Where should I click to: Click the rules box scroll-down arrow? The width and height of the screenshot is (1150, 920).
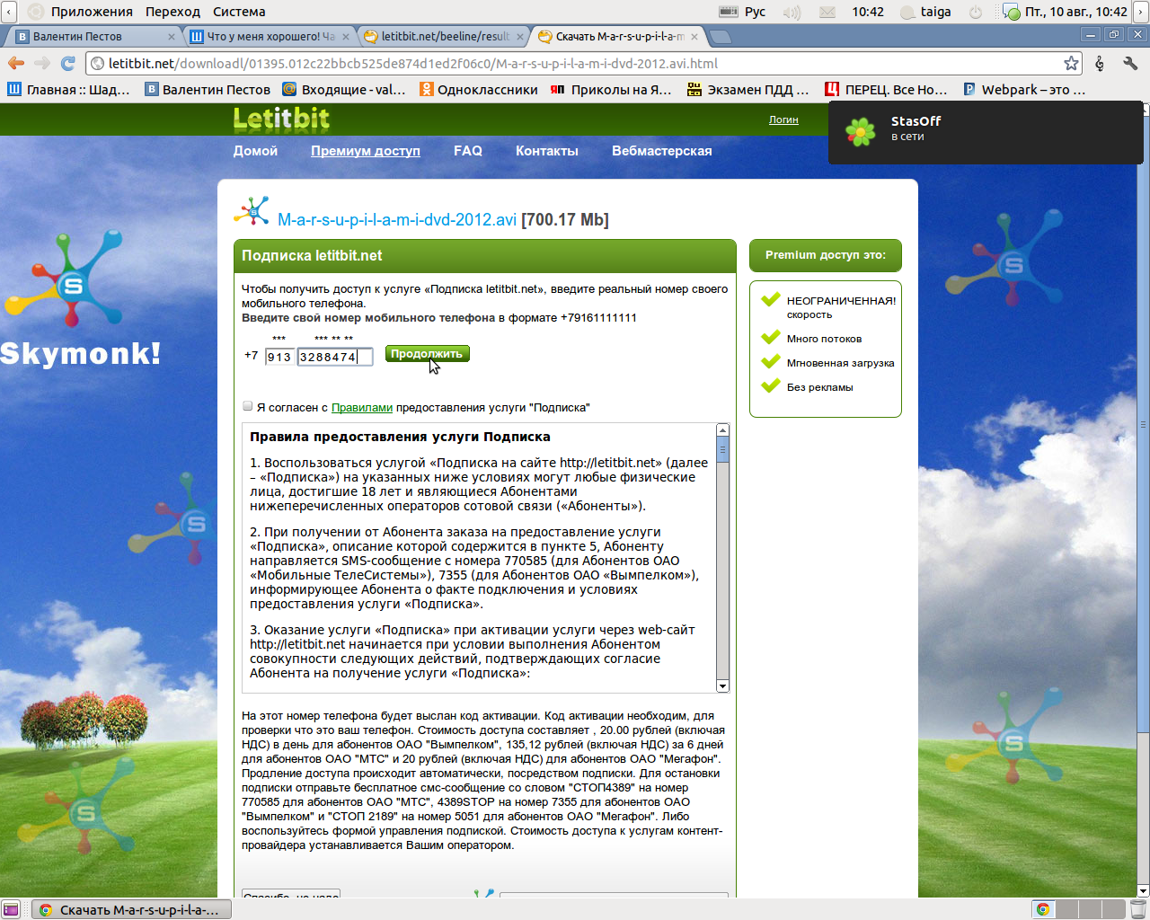pyautogui.click(x=722, y=686)
